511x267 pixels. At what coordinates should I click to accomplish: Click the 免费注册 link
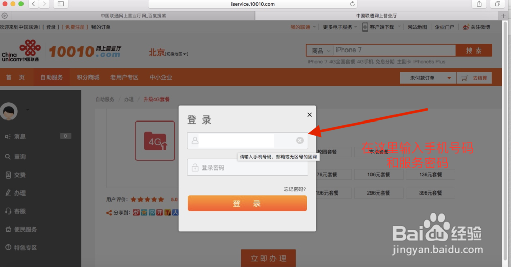pyautogui.click(x=75, y=27)
